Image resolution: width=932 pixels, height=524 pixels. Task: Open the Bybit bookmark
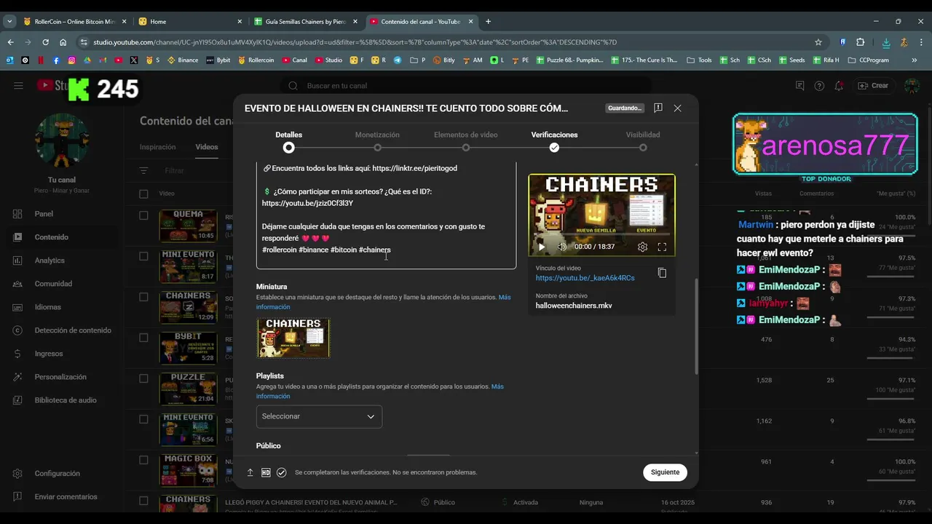click(218, 60)
